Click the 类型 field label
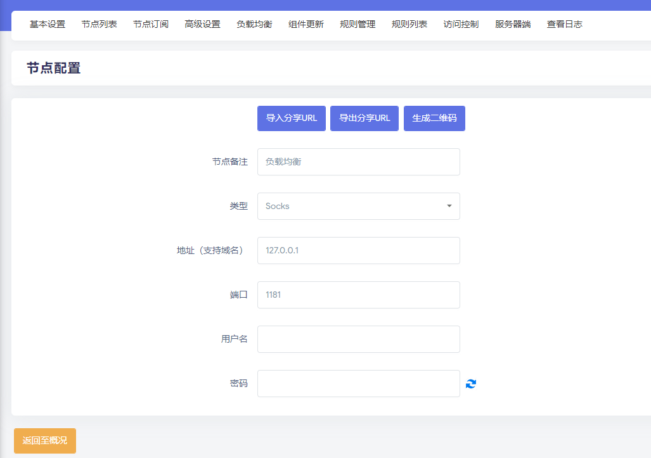The width and height of the screenshot is (651, 458). pos(239,206)
